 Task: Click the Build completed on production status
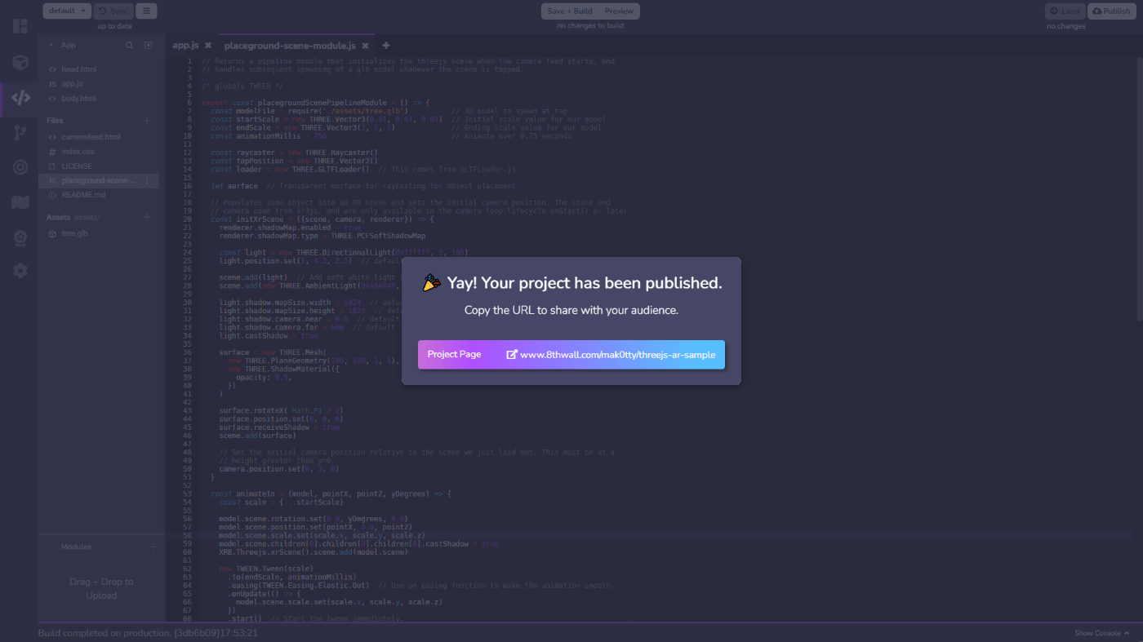tap(148, 633)
